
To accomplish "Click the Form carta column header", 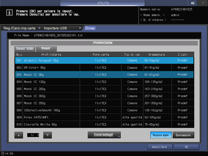I will (101, 55).
